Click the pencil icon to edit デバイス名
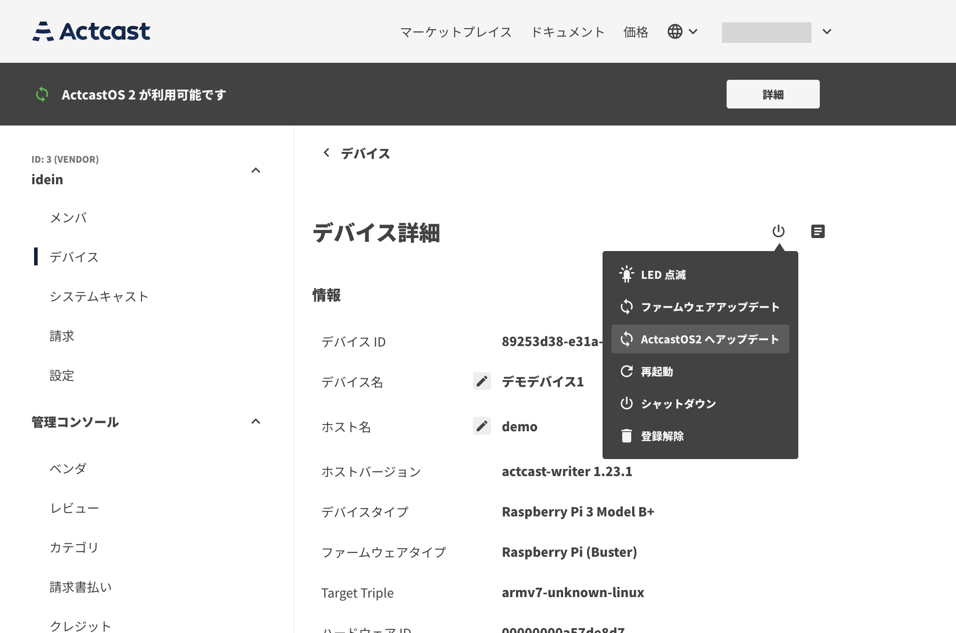The height and width of the screenshot is (633, 956). click(x=482, y=382)
